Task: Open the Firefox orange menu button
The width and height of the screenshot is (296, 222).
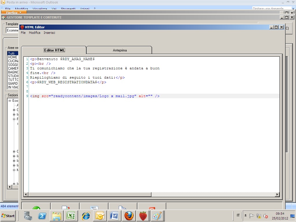Action: [14, 13]
